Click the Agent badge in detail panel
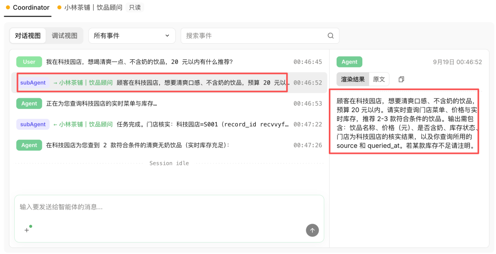The width and height of the screenshot is (496, 254). coord(349,62)
